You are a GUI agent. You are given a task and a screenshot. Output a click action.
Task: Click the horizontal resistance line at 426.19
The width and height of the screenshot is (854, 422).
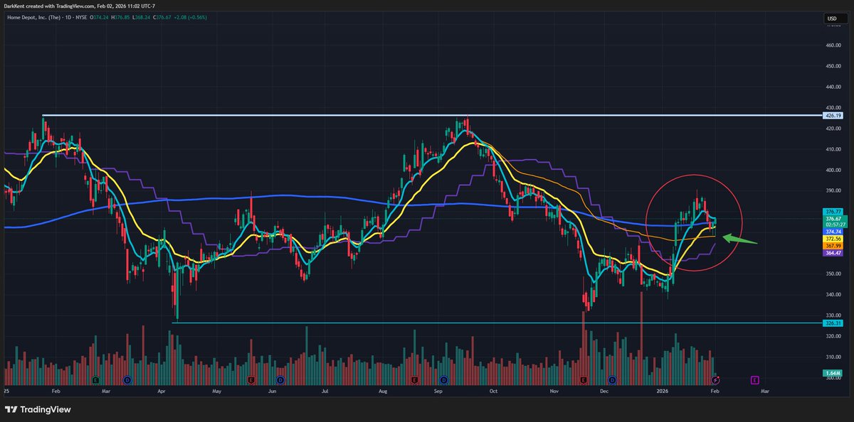[432, 115]
